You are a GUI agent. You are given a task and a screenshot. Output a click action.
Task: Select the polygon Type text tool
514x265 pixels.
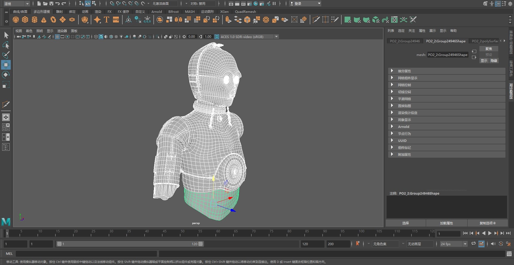tap(107, 20)
